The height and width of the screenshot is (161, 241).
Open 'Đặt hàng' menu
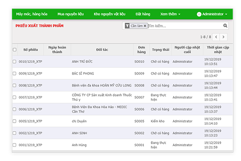tap(143, 14)
